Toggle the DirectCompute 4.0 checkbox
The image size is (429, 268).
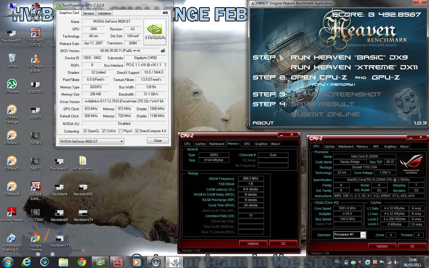(x=137, y=131)
